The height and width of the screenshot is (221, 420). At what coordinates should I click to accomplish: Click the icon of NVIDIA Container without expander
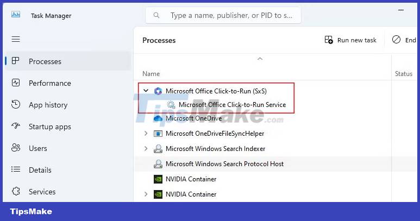coord(158,179)
